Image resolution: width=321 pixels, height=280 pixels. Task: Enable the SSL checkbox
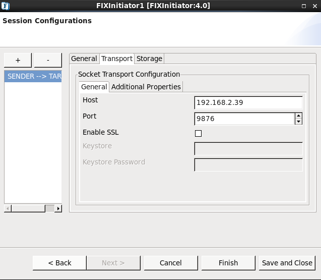point(198,133)
